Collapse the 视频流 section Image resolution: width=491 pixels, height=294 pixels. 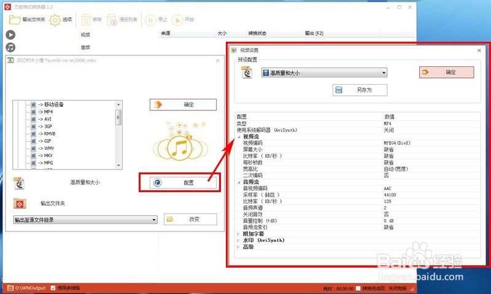pyautogui.click(x=239, y=137)
